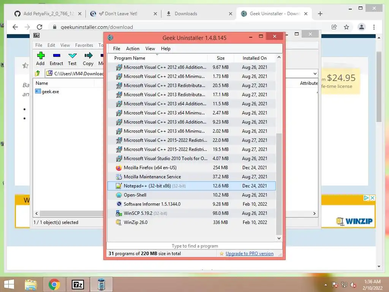Screen dimensions: 389x292
Task: Open File Explorer from taskbar
Action: (31, 284)
